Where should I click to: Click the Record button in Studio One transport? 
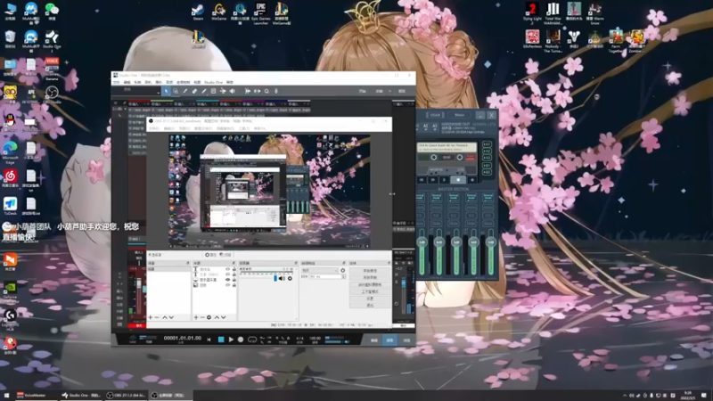coord(241,340)
